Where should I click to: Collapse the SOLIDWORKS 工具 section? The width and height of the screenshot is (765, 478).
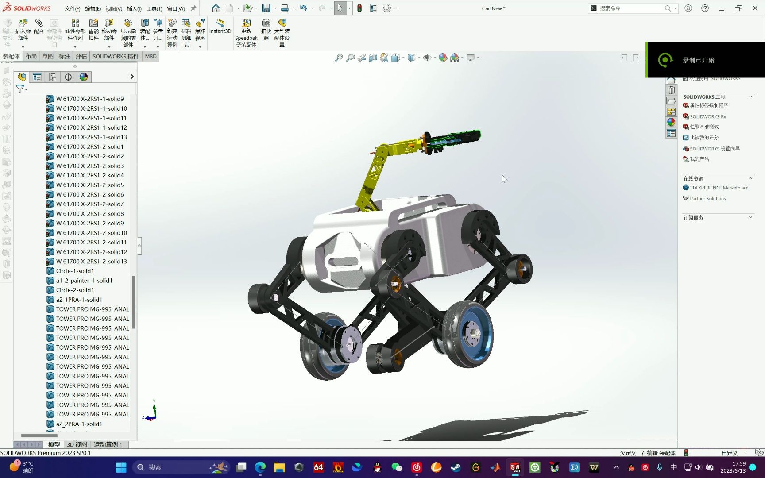(x=750, y=96)
